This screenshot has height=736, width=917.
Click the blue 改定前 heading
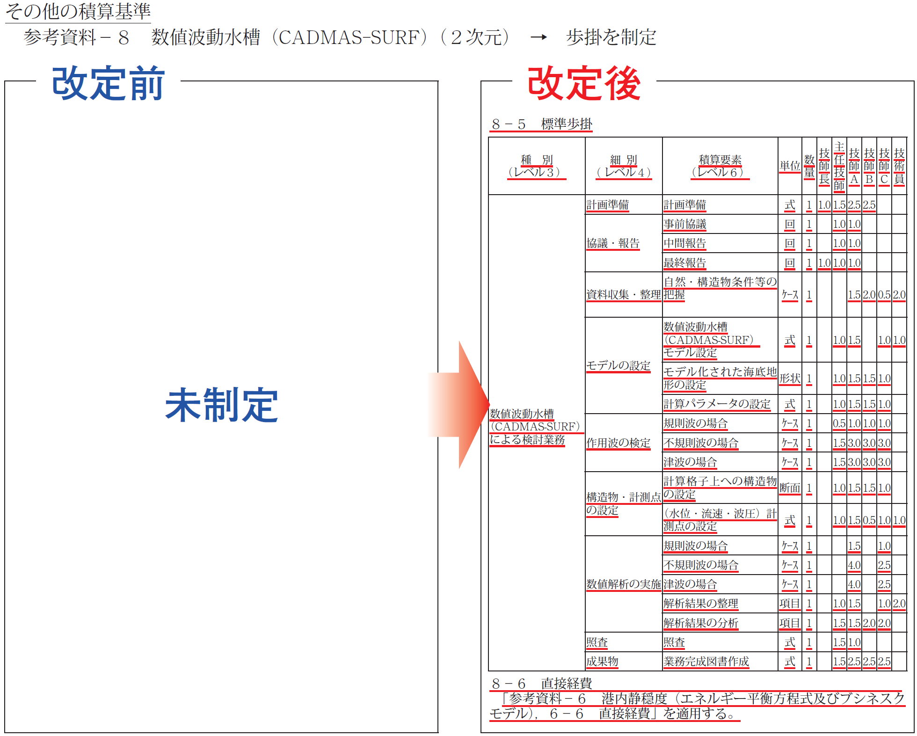(108, 83)
